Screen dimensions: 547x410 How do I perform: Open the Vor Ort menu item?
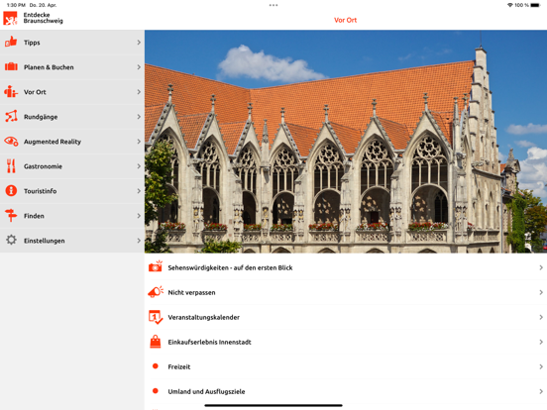coord(72,92)
